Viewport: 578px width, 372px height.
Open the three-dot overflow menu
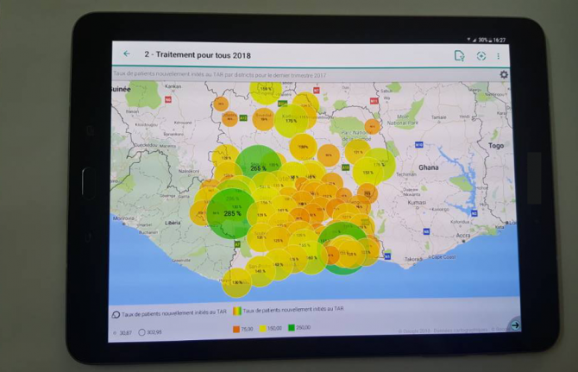499,56
